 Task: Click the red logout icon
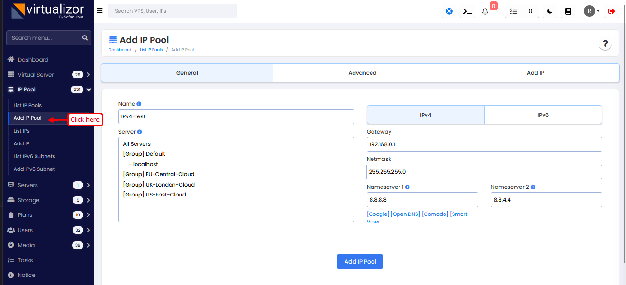coord(611,11)
